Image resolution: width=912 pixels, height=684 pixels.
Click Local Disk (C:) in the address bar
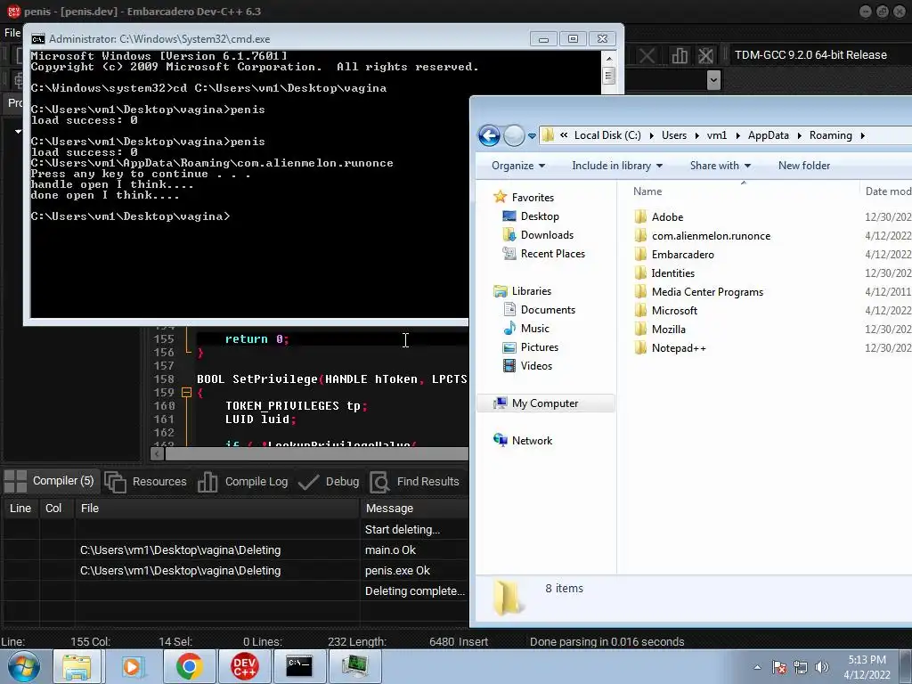[607, 135]
